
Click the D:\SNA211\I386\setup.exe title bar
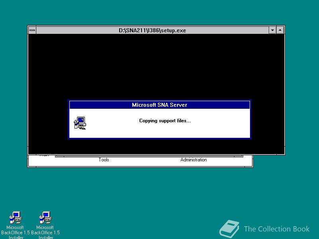pos(152,31)
